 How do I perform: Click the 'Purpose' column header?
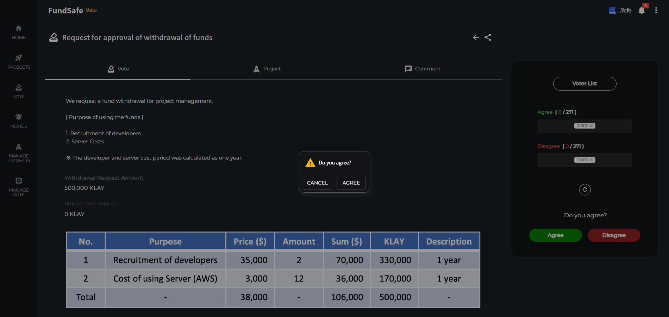click(165, 242)
